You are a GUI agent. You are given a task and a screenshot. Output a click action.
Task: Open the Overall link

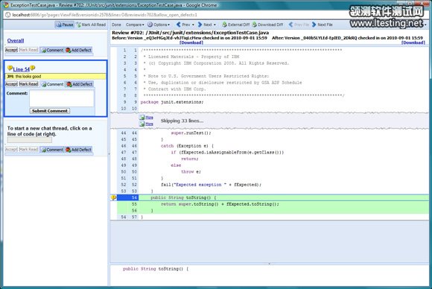(16, 40)
